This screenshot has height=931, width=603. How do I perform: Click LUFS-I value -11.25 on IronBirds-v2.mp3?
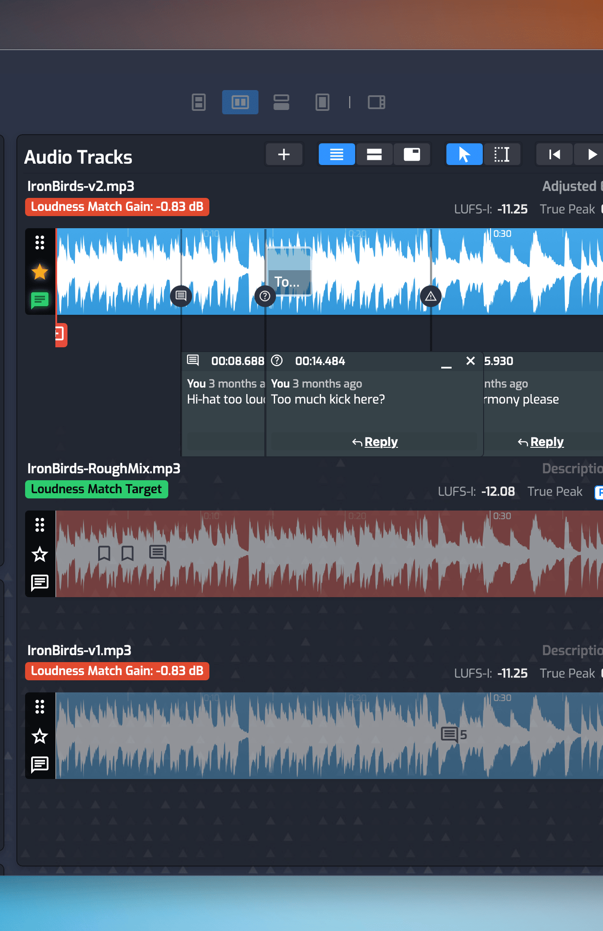[512, 209]
